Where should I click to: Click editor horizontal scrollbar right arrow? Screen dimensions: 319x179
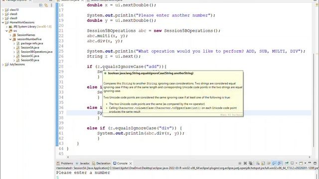(310, 157)
